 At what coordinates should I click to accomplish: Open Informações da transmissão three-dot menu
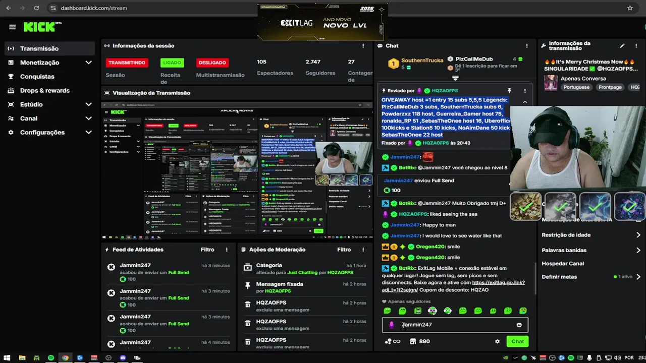pos(635,46)
